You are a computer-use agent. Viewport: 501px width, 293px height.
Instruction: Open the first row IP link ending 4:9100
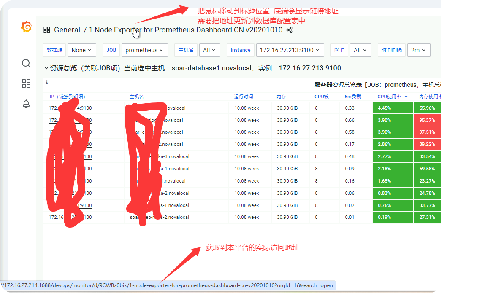point(70,108)
